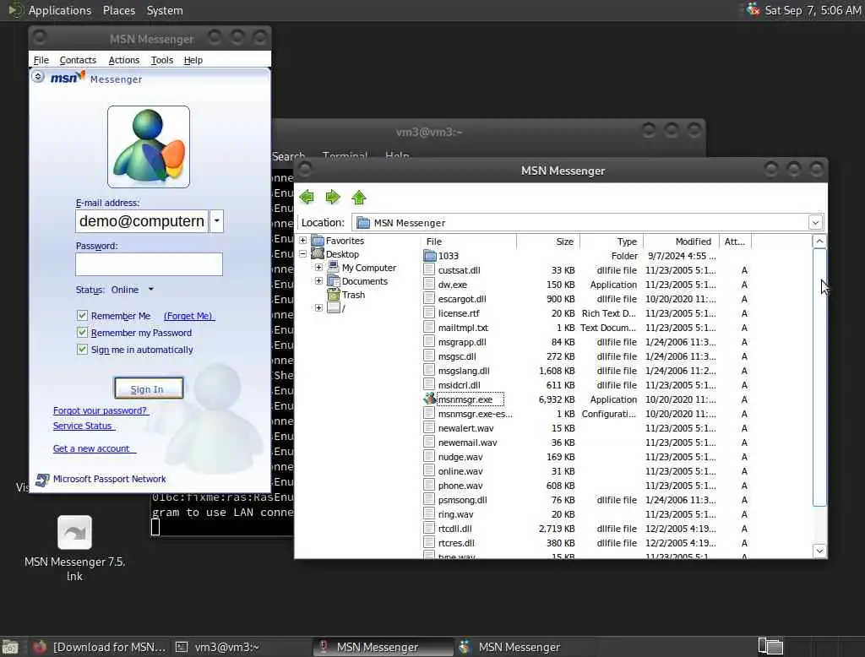Viewport: 865px width, 657px height.
Task: Open the MSN Messenger 7.5 lnk desktop shortcut
Action: pyautogui.click(x=74, y=532)
